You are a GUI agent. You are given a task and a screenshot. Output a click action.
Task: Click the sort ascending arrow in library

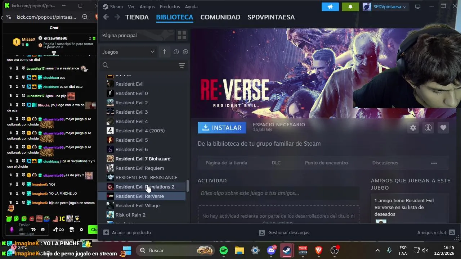click(164, 52)
